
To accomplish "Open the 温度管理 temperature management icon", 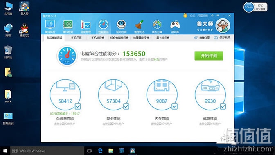I will click(x=86, y=27).
